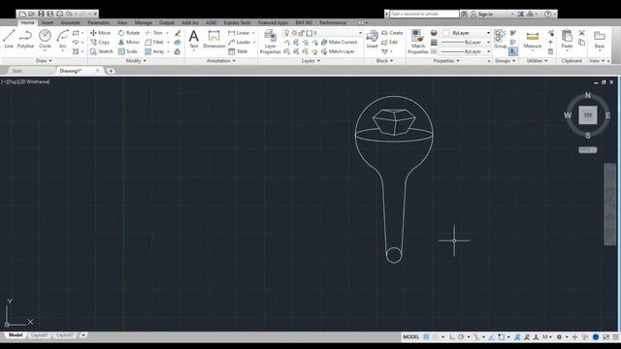Switch to the Manage ribbon tab
621x349 pixels.
tap(143, 22)
